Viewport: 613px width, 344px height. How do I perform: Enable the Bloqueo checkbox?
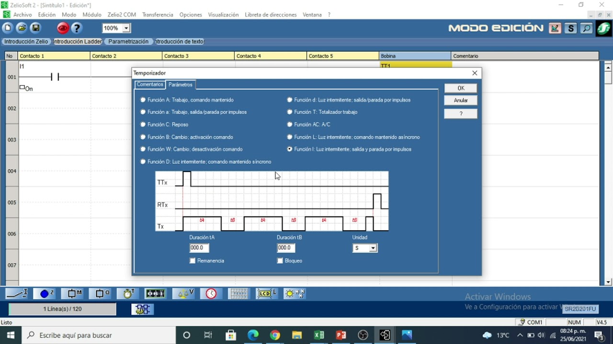pos(280,261)
